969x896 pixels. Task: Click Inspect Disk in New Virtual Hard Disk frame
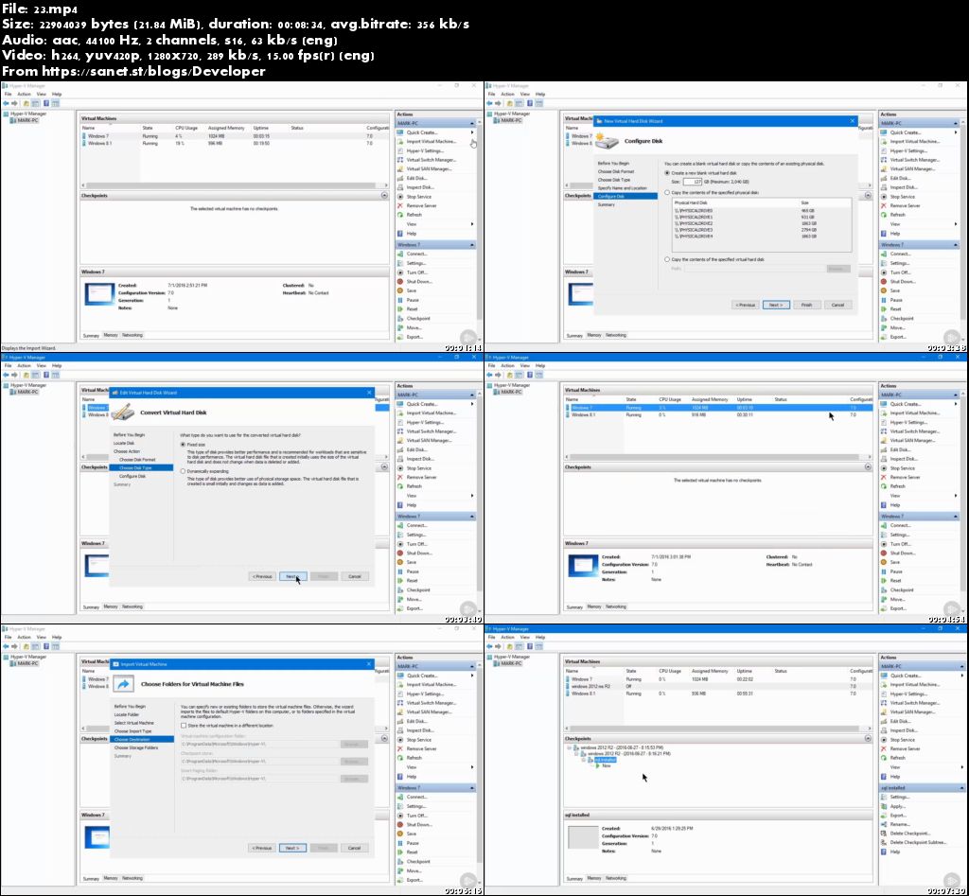tap(904, 187)
